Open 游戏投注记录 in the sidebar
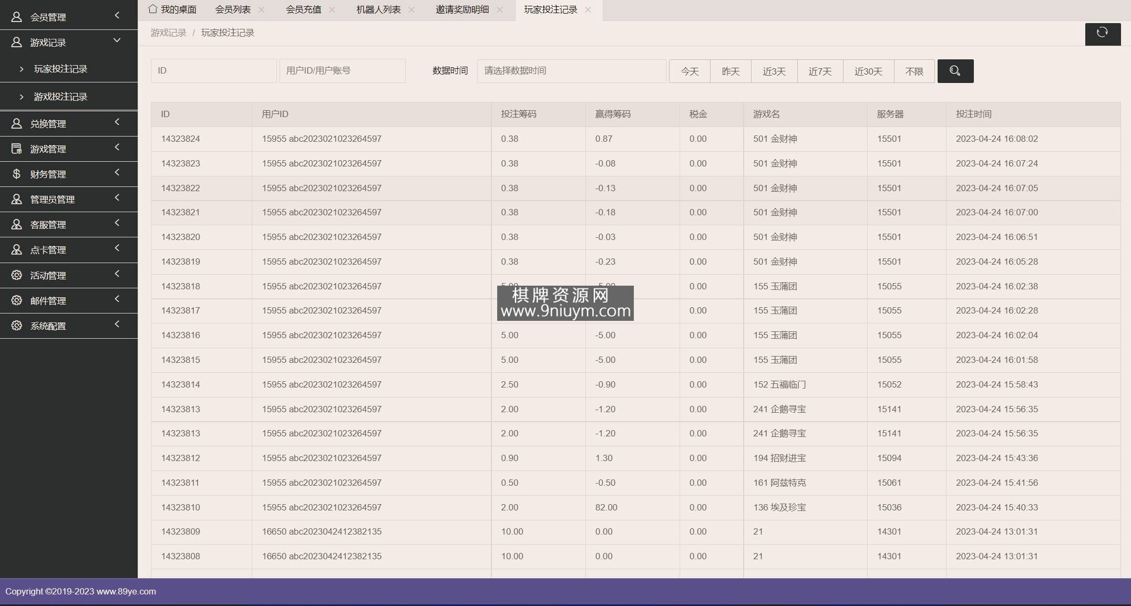 click(x=60, y=97)
